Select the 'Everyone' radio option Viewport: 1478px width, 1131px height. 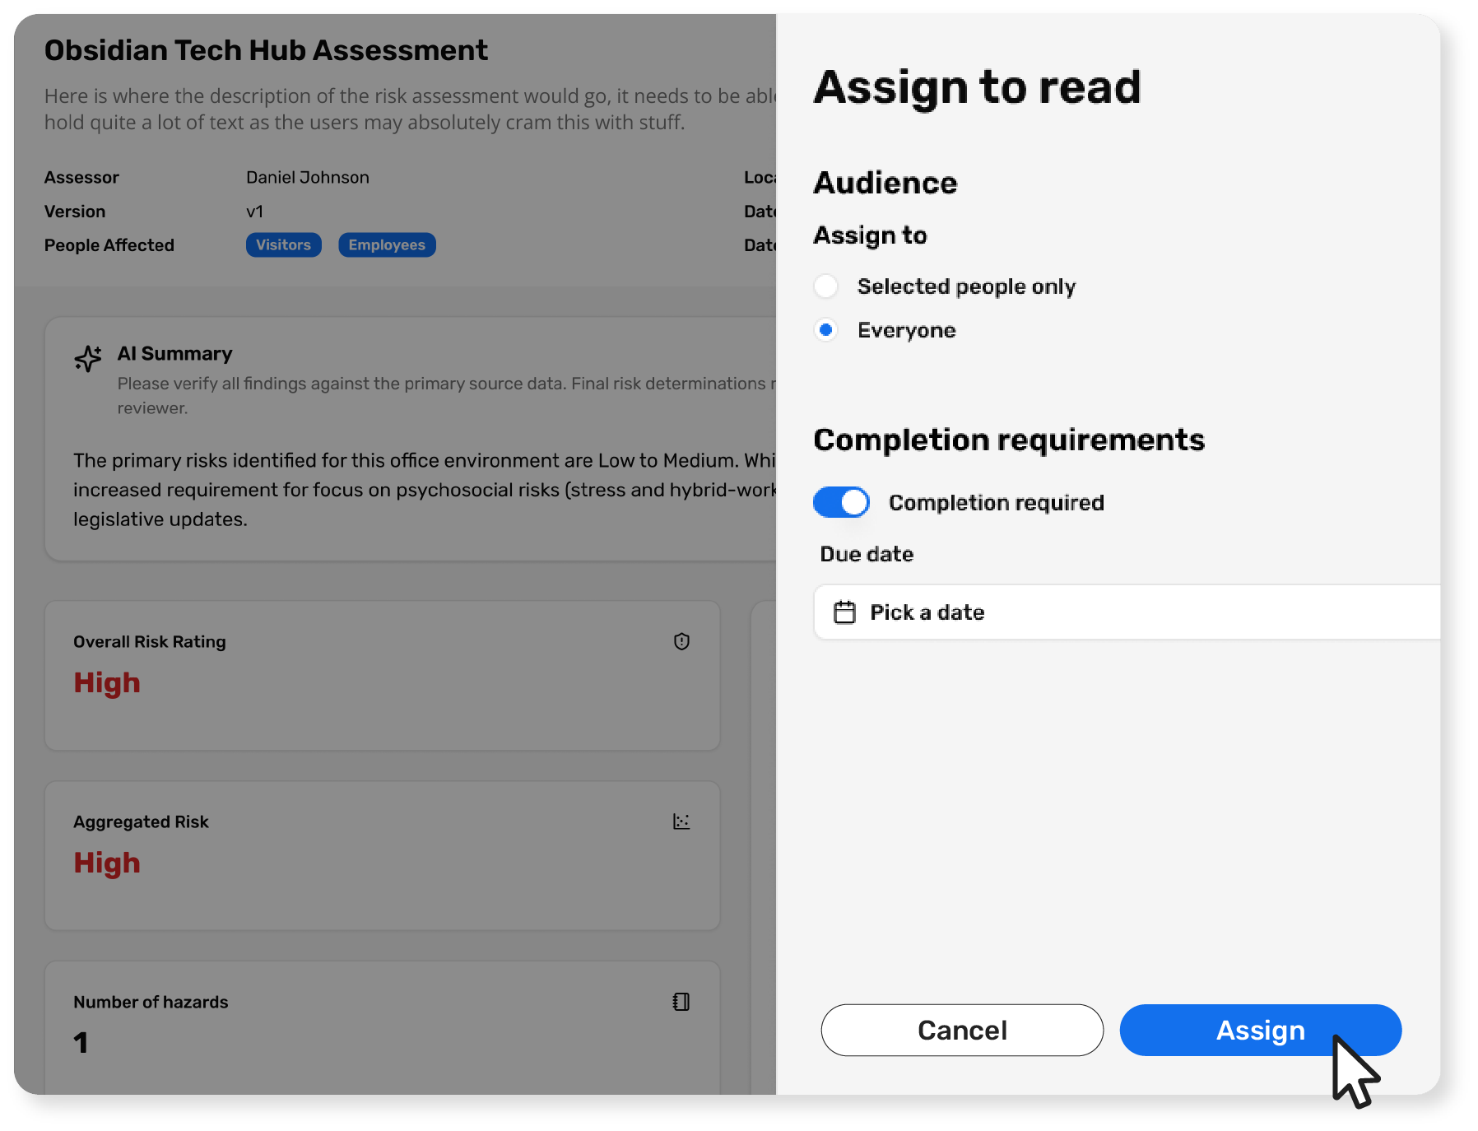(826, 330)
